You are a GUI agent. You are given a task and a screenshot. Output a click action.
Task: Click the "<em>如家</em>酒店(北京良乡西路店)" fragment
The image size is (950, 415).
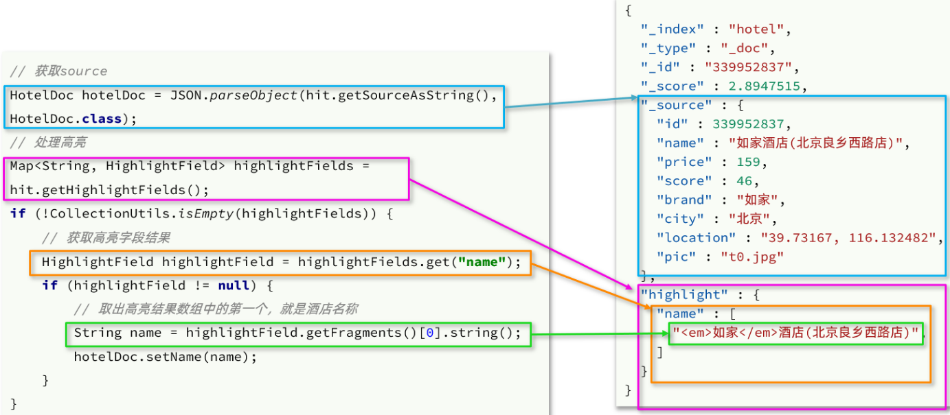[796, 333]
